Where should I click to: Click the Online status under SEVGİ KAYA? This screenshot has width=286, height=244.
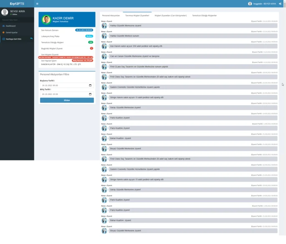tap(14, 15)
